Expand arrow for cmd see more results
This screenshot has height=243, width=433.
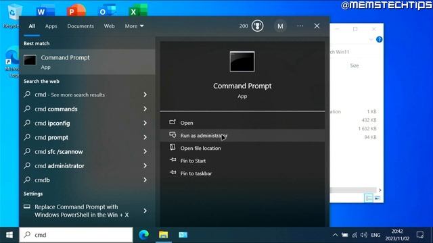[145, 94]
